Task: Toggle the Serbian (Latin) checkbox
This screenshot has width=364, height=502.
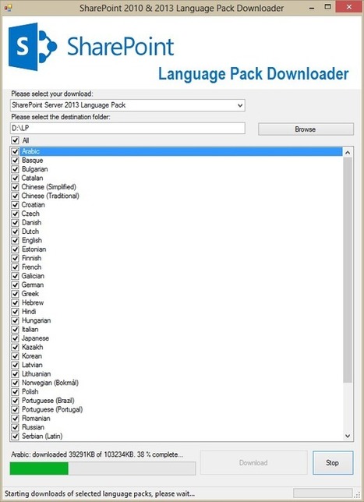Action: [x=15, y=436]
